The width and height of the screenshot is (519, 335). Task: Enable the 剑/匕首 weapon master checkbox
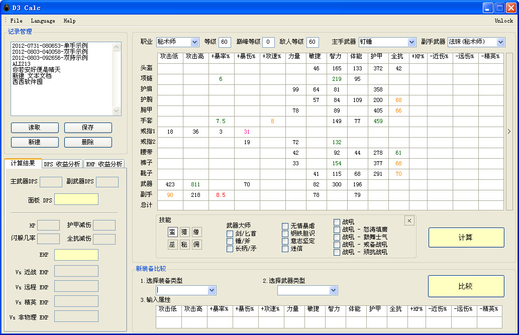230,234
